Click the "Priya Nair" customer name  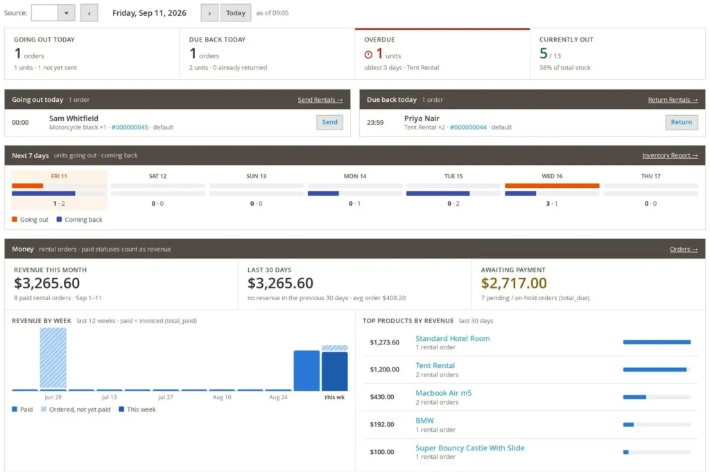[x=422, y=119]
